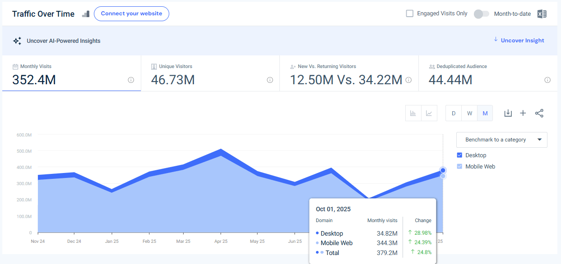Click Connect your website
Viewport: 561px width, 264px height.
pos(131,14)
